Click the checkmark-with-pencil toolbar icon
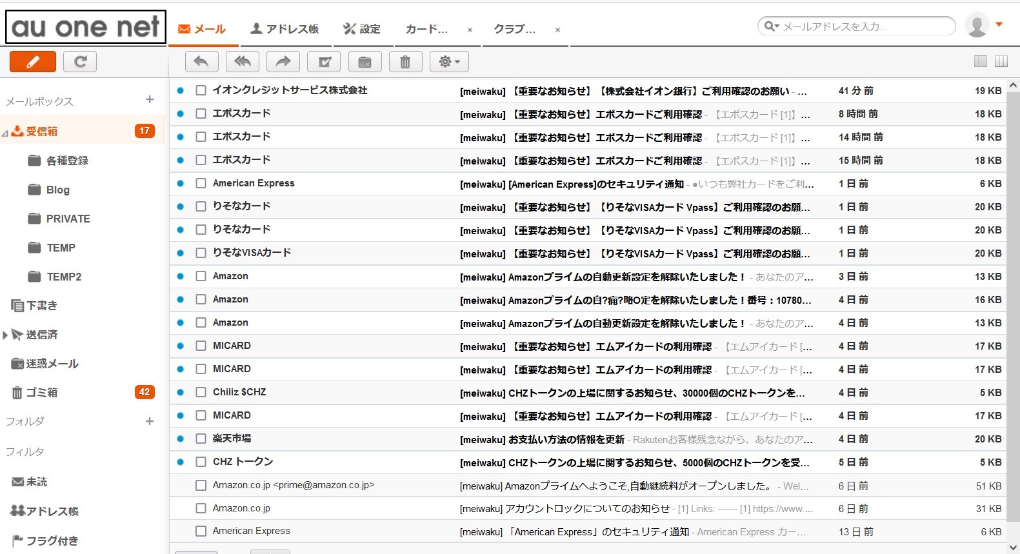The image size is (1020, 554). [x=324, y=62]
